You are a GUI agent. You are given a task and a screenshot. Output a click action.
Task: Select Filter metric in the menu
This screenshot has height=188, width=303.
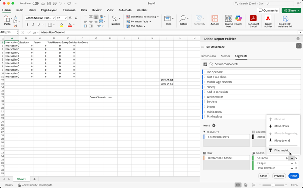(x=283, y=150)
